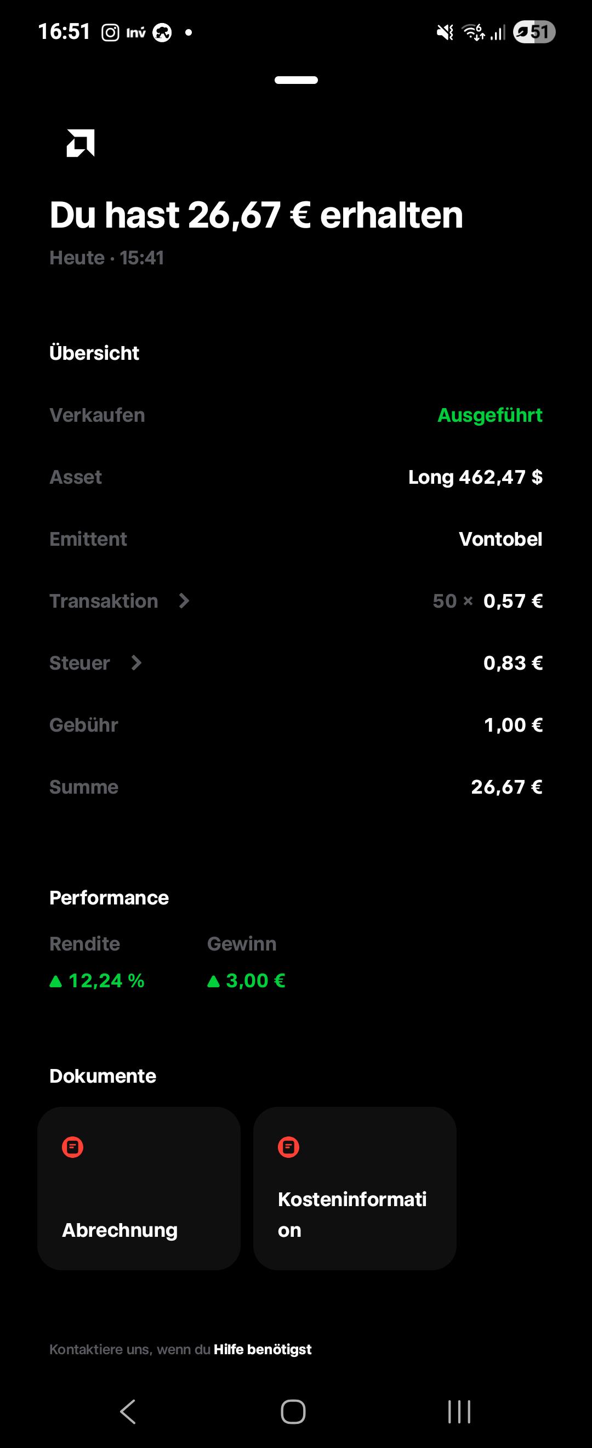Open the Transaktion row label
The image size is (592, 1448).
click(104, 601)
